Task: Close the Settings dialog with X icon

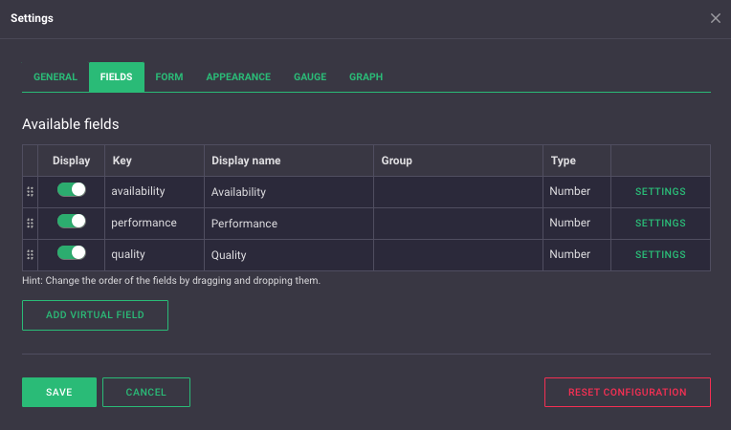Action: tap(716, 18)
